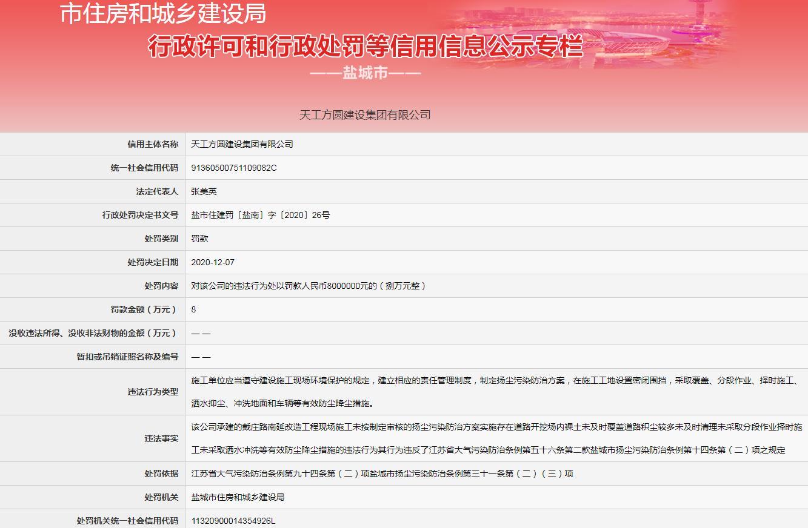Click the label 罚款金额（万元）

point(144,309)
